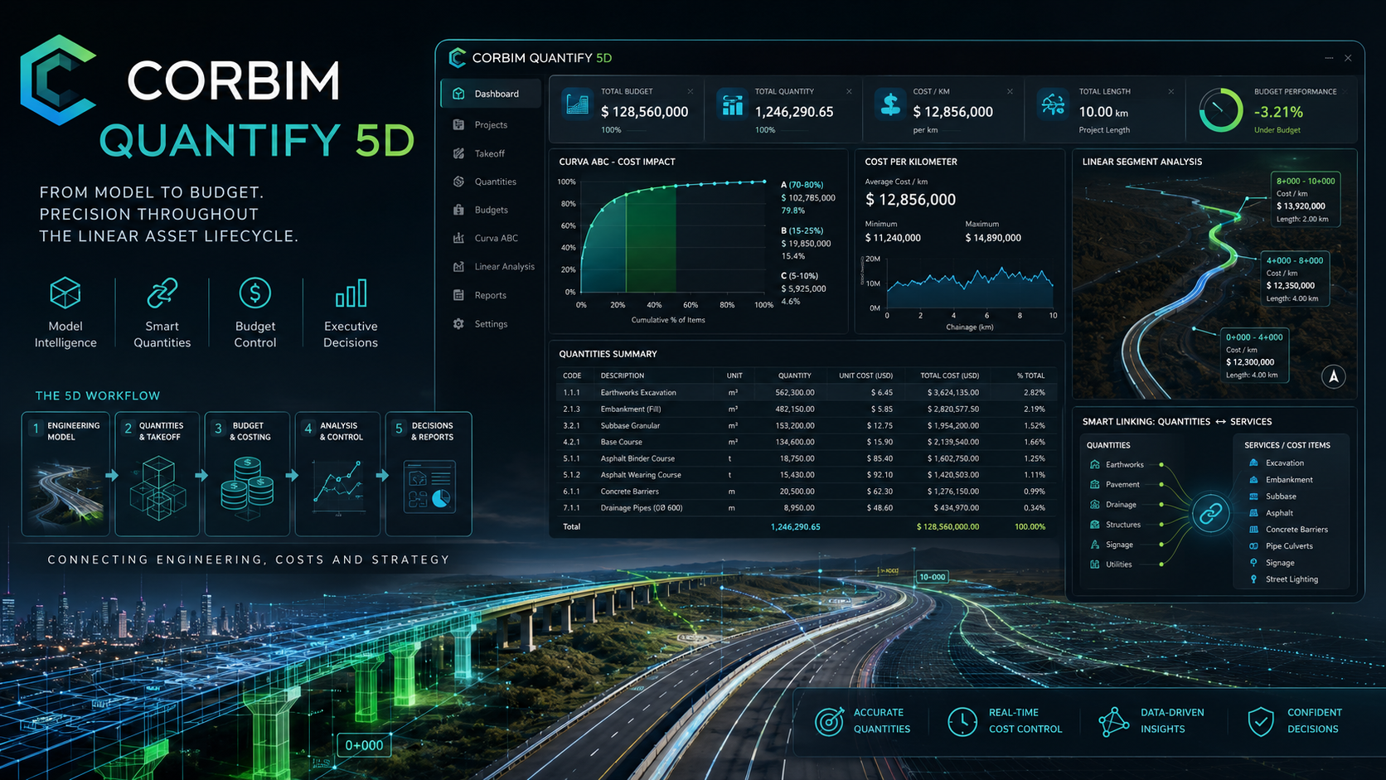Click the Earthworks quantity icon
The height and width of the screenshot is (780, 1386).
pos(1095,464)
